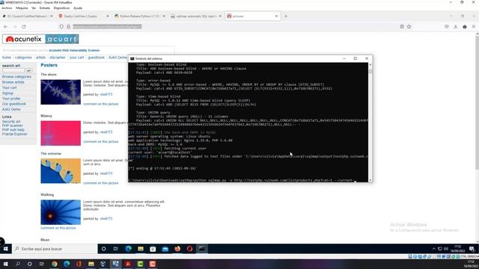
Task: Click the home link in the site nav
Action: (x=7, y=58)
